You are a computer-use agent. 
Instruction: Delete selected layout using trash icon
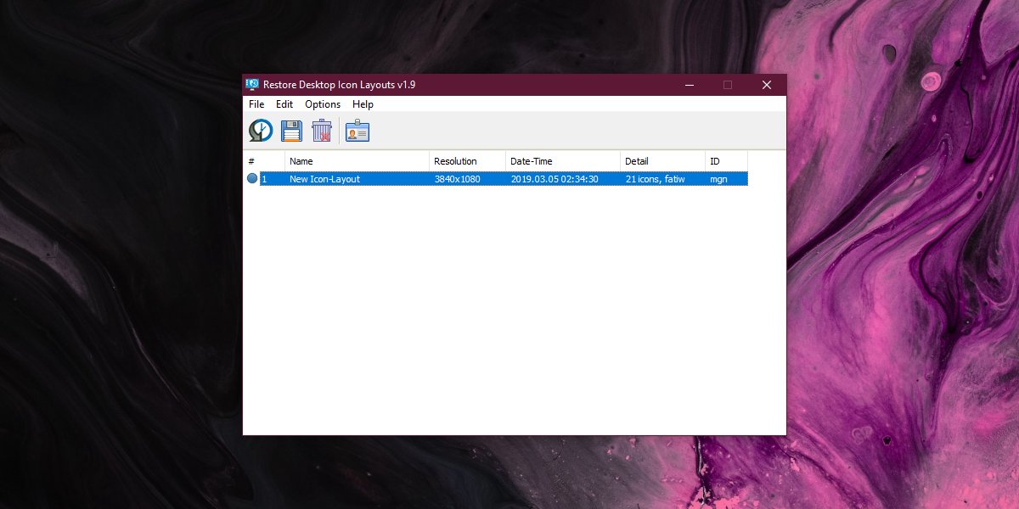(324, 129)
